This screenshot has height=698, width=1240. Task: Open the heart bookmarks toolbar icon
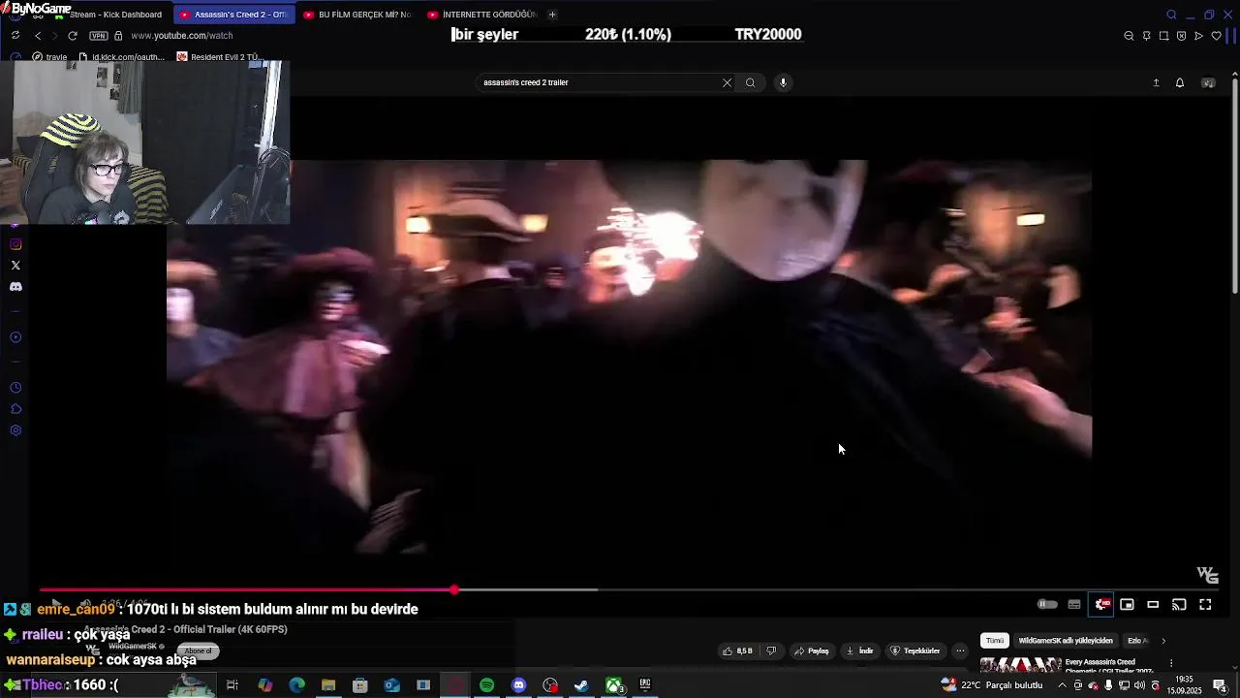(x=1216, y=36)
